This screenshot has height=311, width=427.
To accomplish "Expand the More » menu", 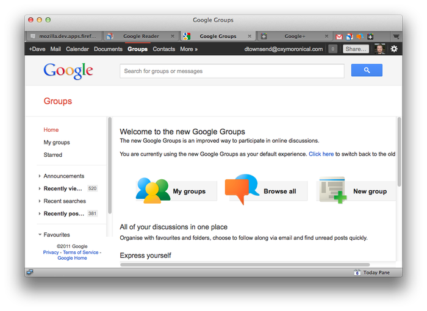I will point(188,49).
